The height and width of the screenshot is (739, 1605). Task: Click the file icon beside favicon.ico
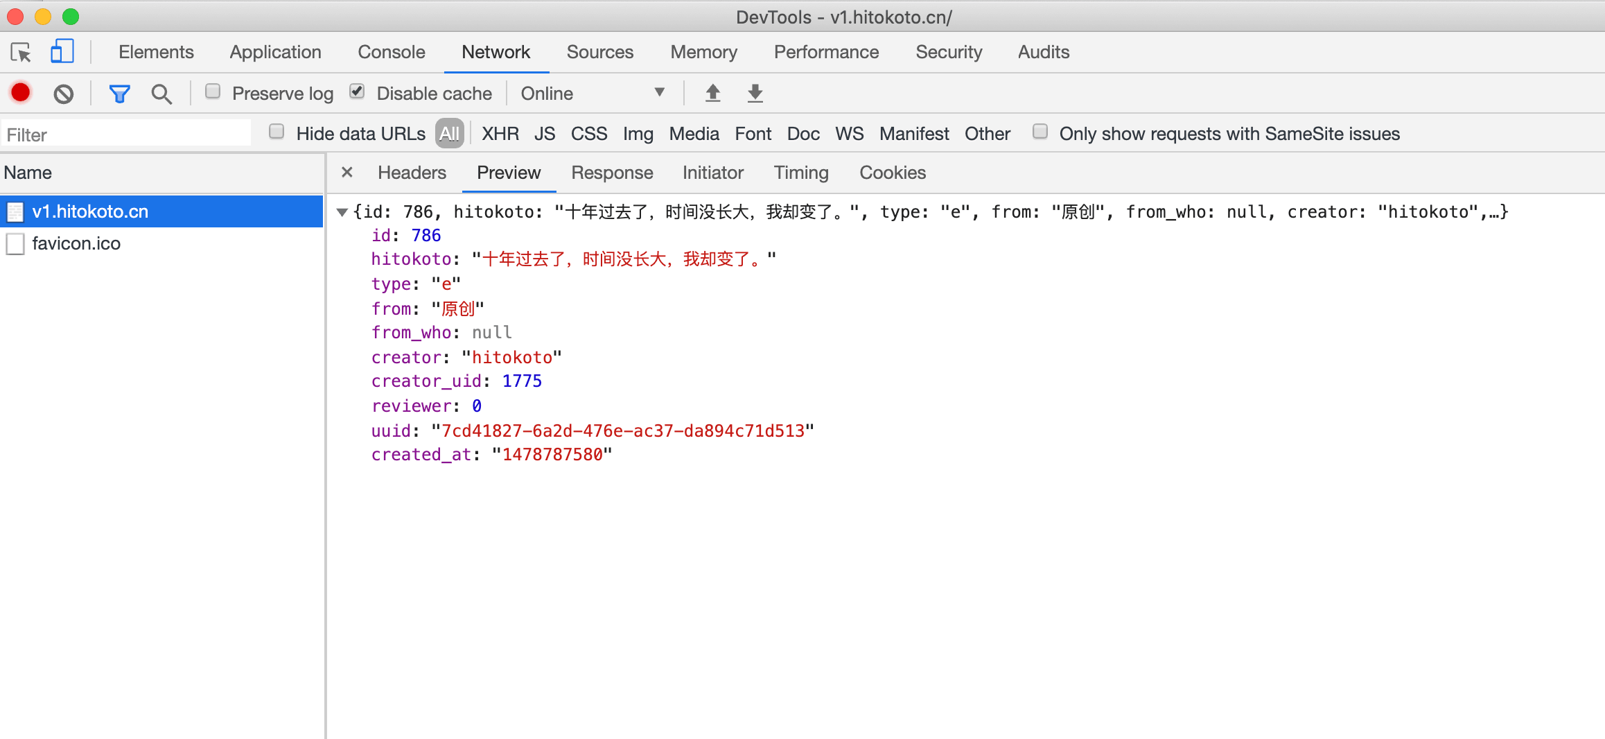pos(15,243)
